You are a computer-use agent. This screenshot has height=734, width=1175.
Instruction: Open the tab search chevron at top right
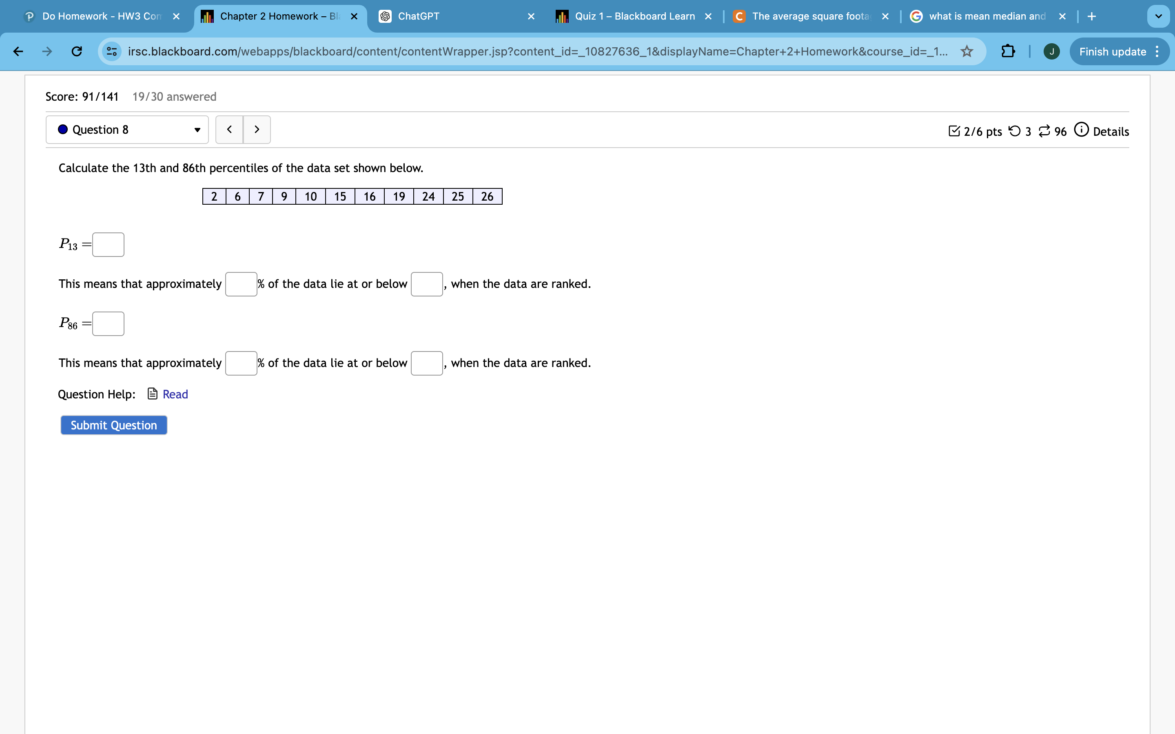pos(1159,16)
